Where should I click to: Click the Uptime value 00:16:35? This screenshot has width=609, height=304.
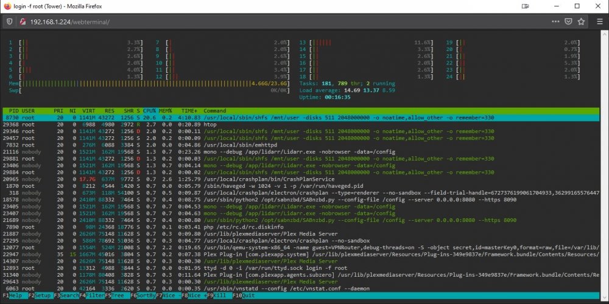pos(337,97)
